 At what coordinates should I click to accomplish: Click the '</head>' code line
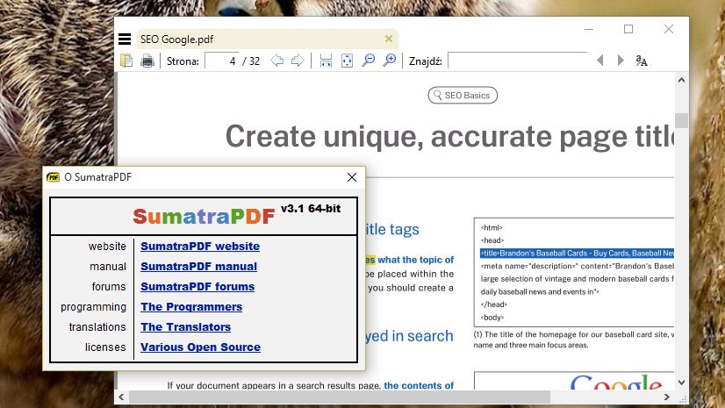coord(494,304)
